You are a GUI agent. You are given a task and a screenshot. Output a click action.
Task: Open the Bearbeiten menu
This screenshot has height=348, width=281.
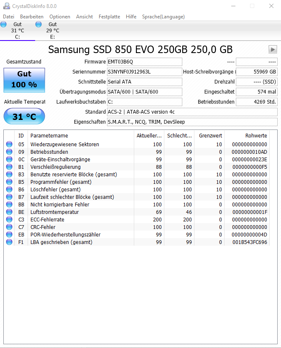click(x=32, y=17)
